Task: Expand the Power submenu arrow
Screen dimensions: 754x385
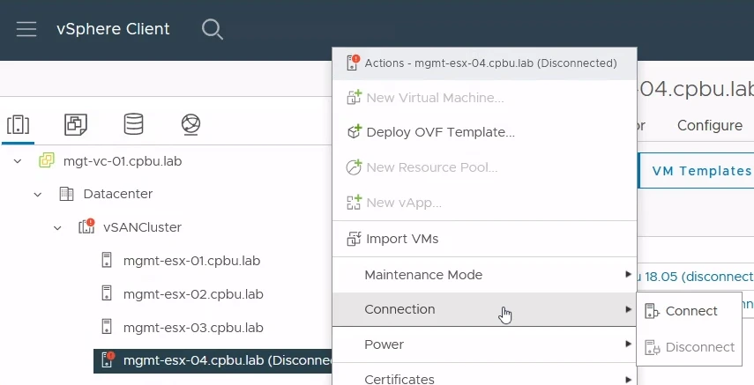Action: [628, 344]
